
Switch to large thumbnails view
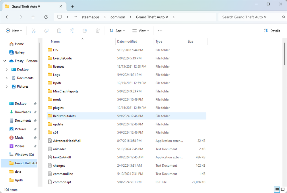tap(282, 190)
